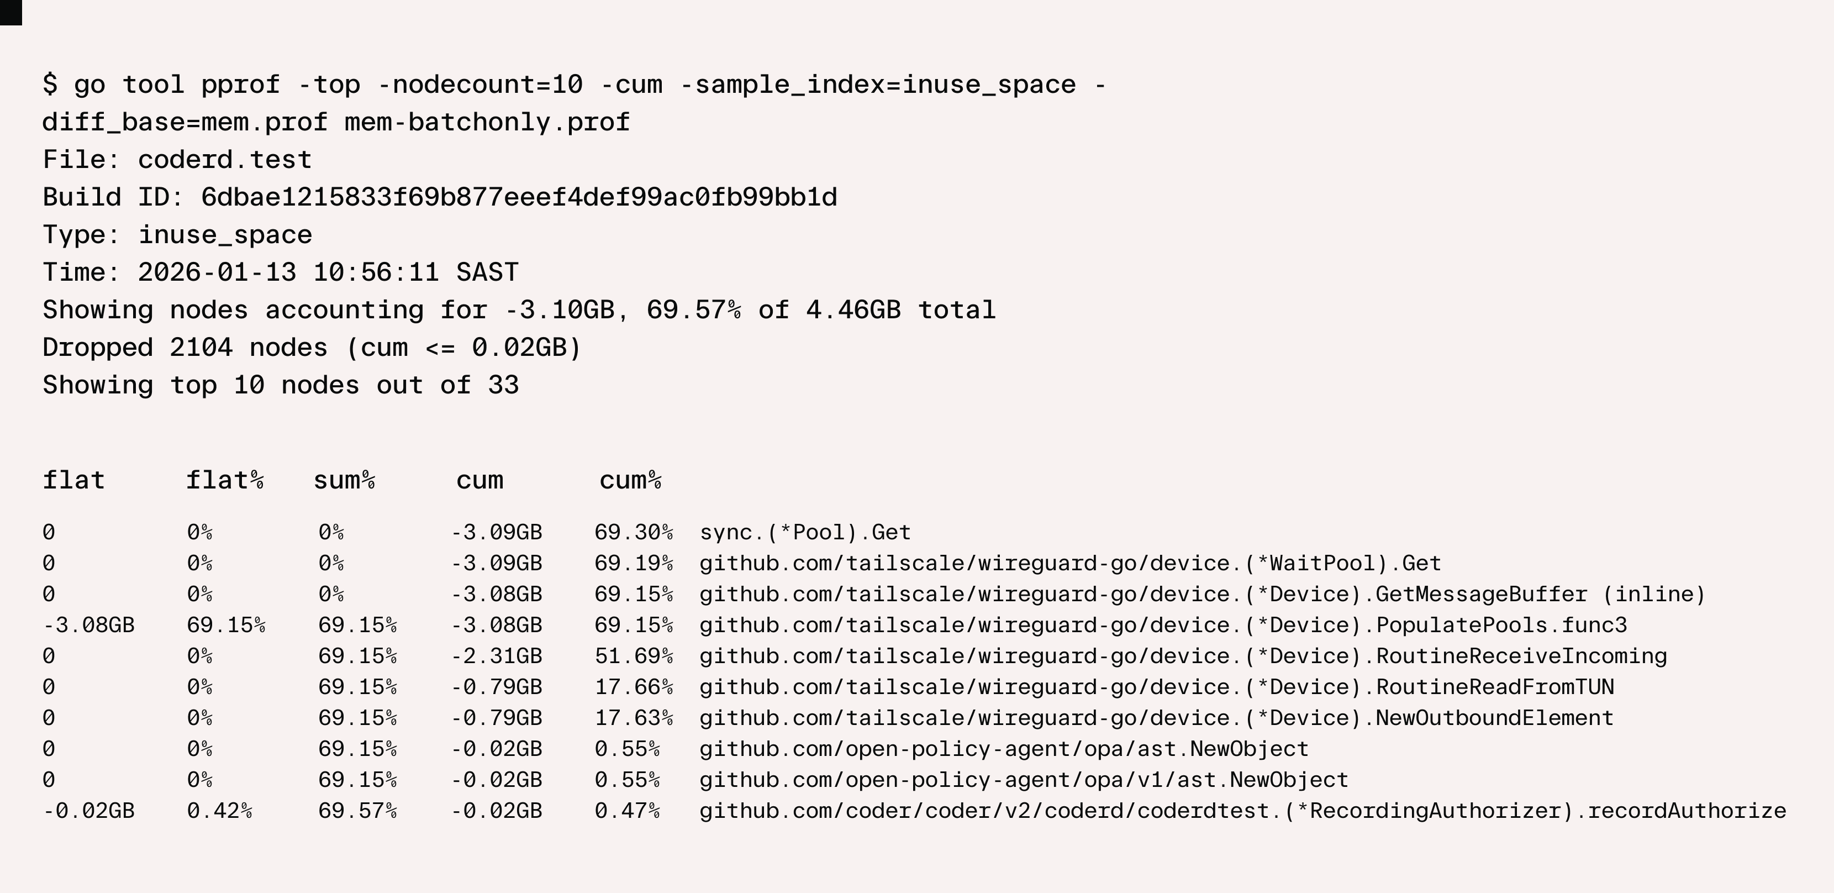Click the recordAuthorize function name
This screenshot has width=1834, height=893.
(1242, 811)
